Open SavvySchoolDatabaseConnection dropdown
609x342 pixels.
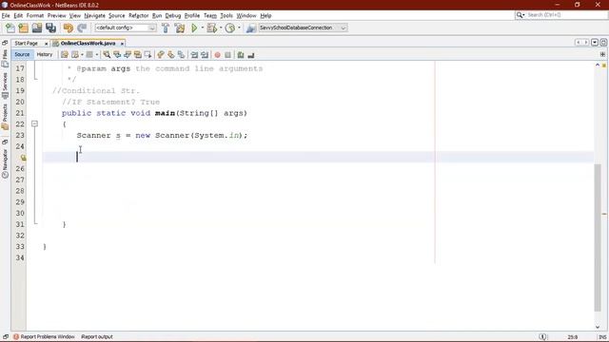(303, 28)
